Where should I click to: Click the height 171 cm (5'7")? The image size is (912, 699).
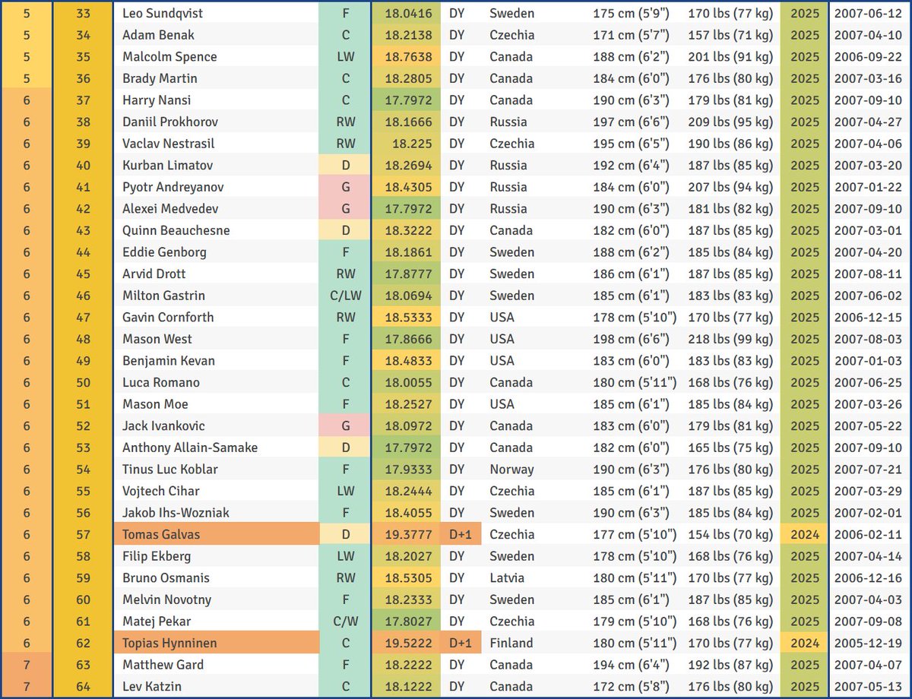coord(632,35)
